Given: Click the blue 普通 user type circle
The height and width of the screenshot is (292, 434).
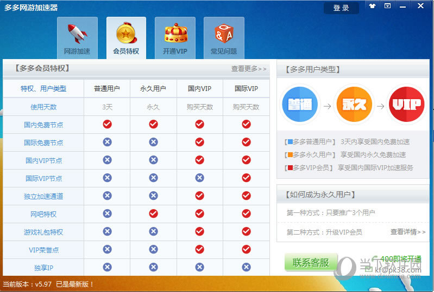Looking at the screenshot, I should [299, 106].
